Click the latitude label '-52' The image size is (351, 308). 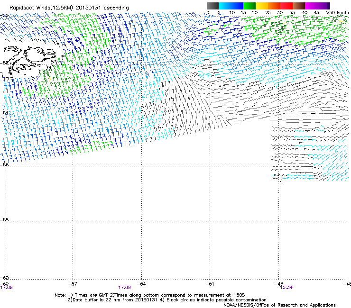[4, 63]
